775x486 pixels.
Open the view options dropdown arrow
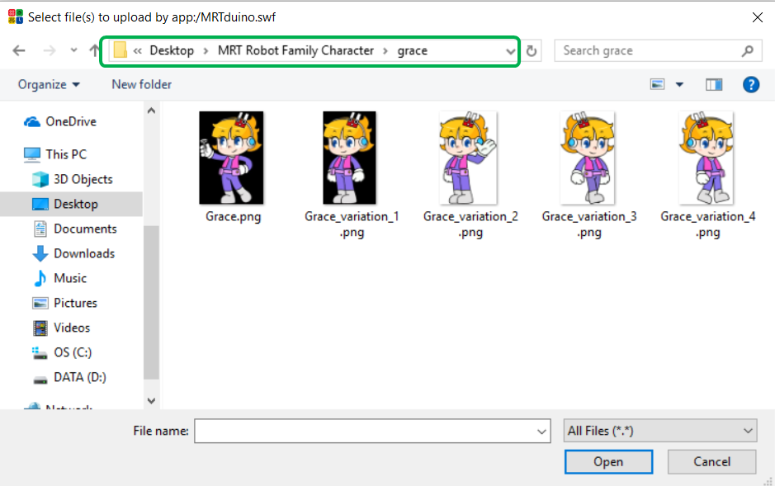coord(680,84)
